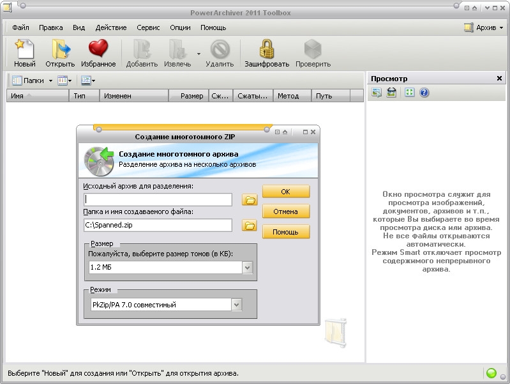The height and width of the screenshot is (384, 510).
Task: Click folder icon next to C:\Spanned.zip field
Action: (249, 226)
